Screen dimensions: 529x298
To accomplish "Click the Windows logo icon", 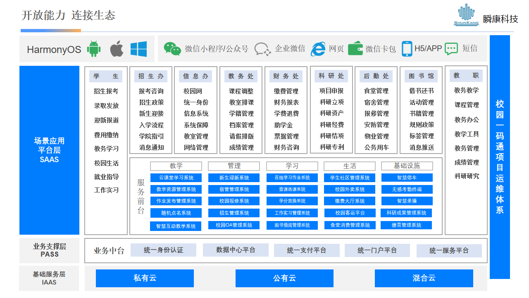I will (x=139, y=48).
